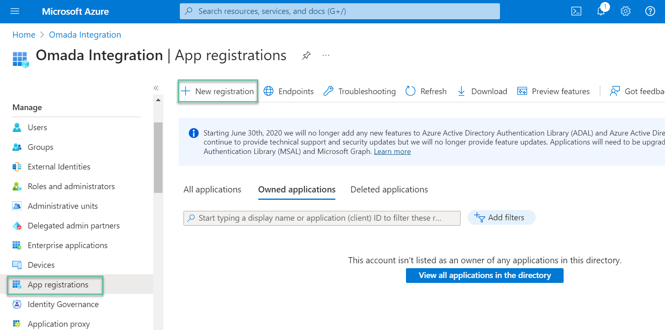
Task: Switch to Deleted applications tab
Action: point(389,190)
